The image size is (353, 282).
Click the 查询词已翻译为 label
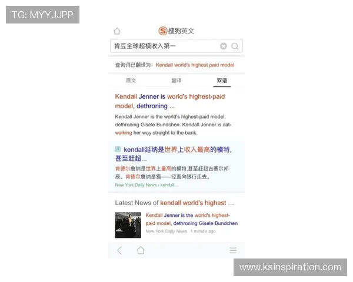[134, 65]
